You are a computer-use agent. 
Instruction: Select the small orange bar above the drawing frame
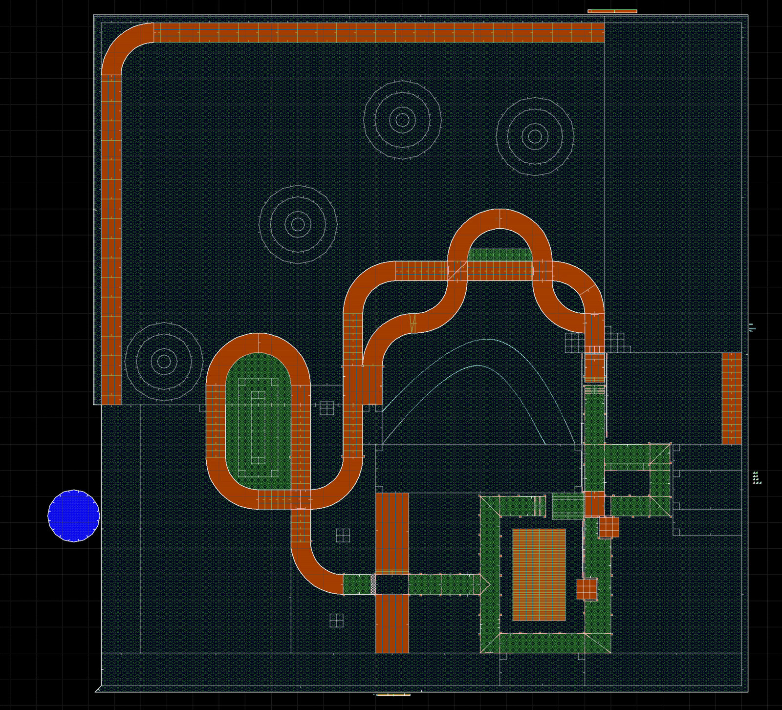[x=612, y=11]
